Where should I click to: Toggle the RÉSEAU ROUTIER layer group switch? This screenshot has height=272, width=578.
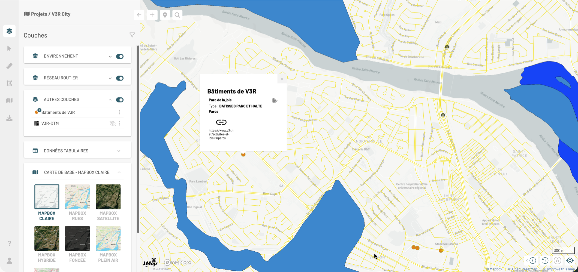[x=120, y=78]
